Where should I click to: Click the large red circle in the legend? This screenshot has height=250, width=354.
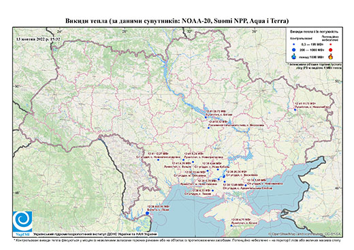coord(330,50)
